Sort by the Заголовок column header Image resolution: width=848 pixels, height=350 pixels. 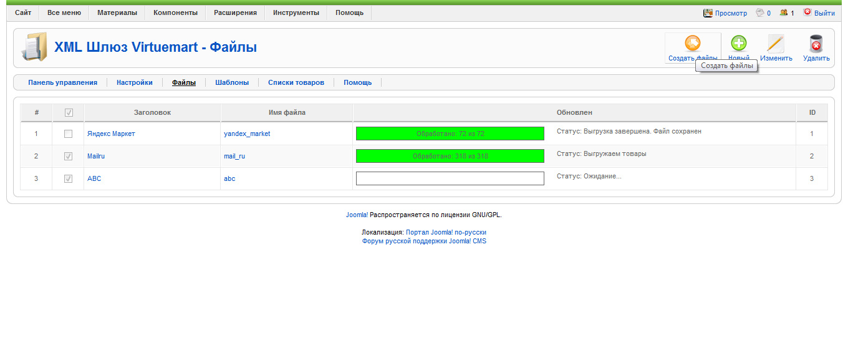click(152, 112)
